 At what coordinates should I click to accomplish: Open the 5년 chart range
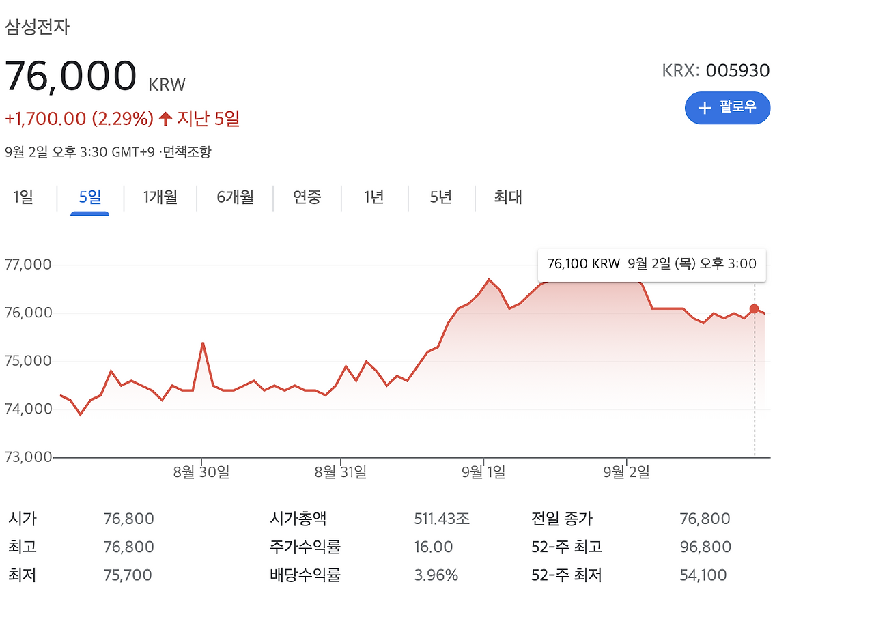pyautogui.click(x=439, y=197)
